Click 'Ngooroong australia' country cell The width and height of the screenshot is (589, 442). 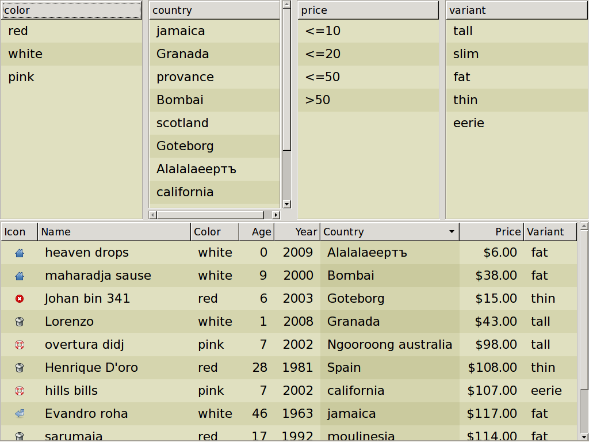389,345
